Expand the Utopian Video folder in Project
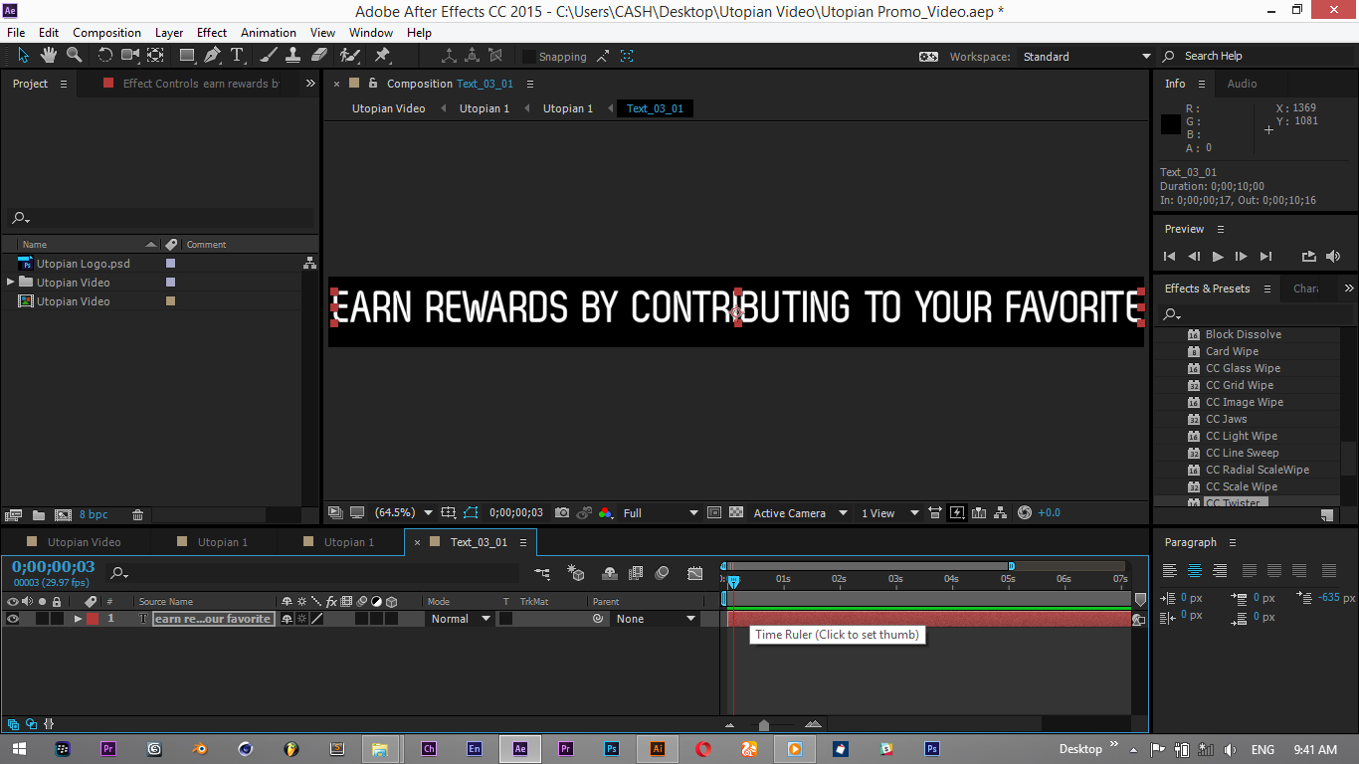The height and width of the screenshot is (764, 1359). point(11,283)
